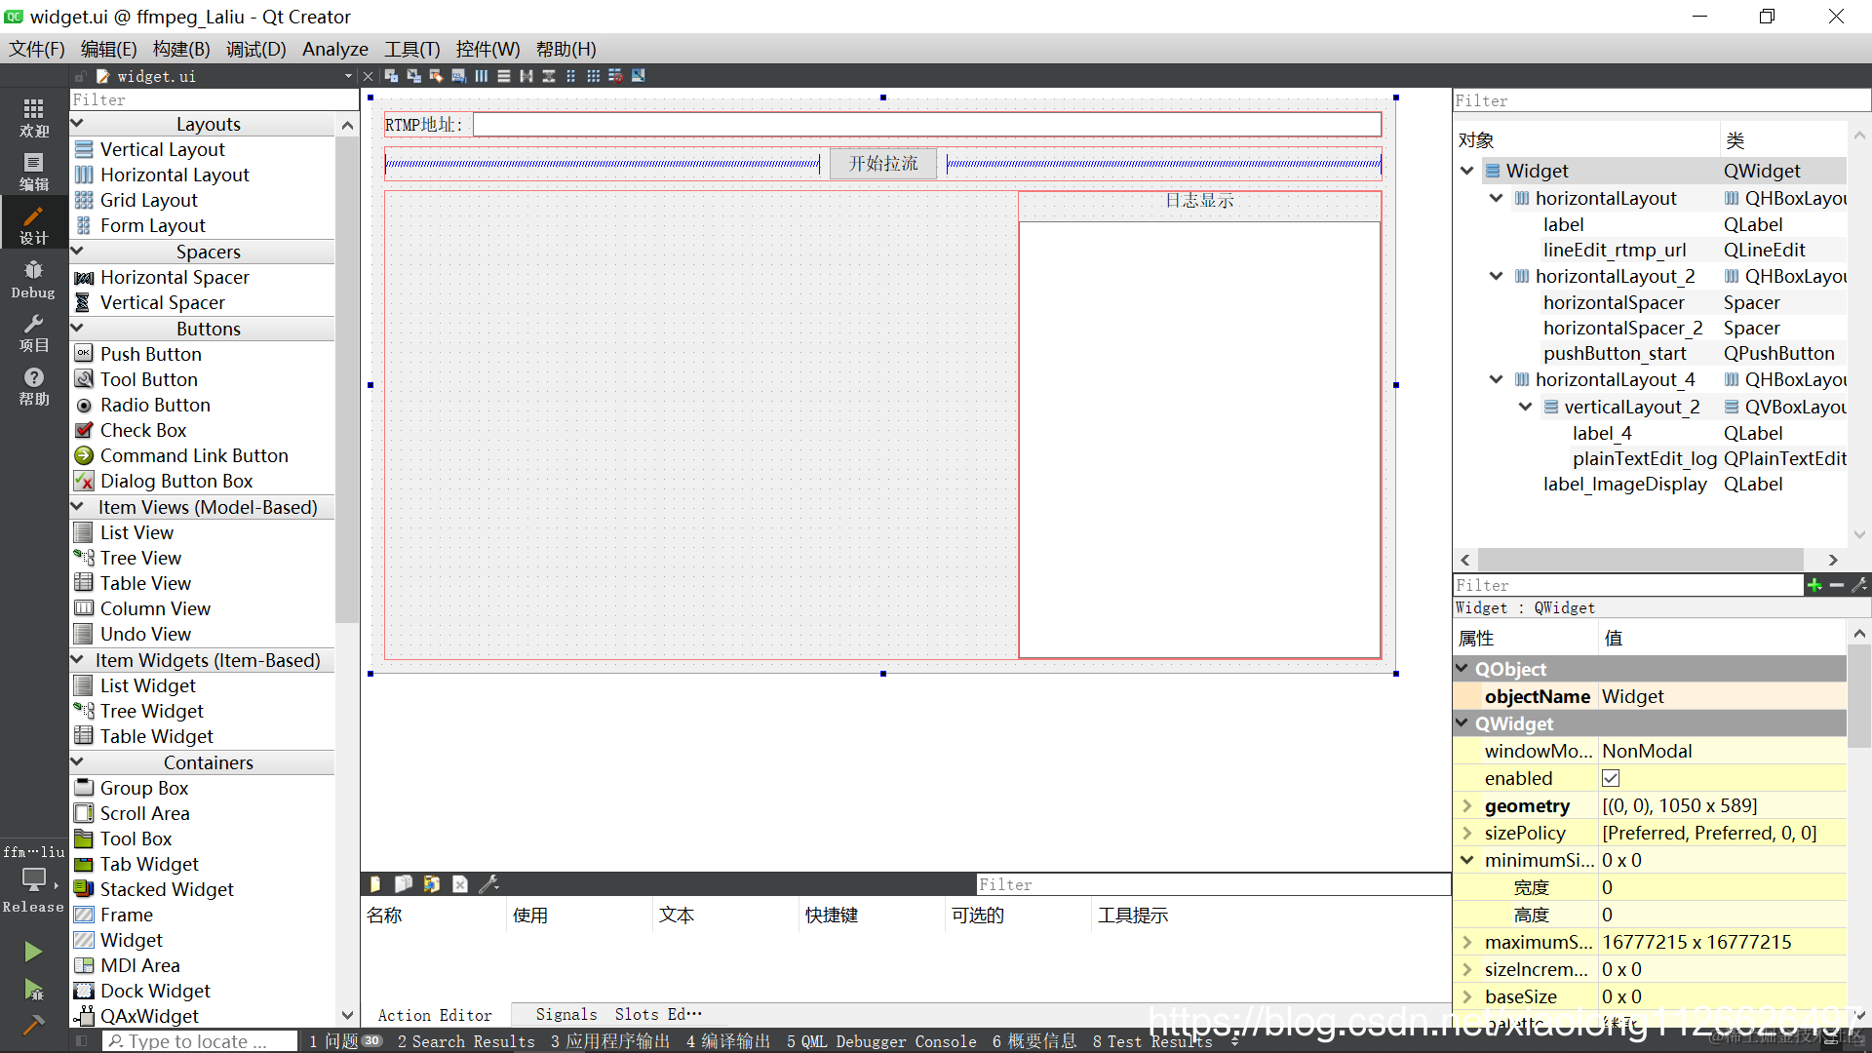This screenshot has width=1872, height=1053.
Task: Lay out vertically in splitter
Action: coord(548,76)
